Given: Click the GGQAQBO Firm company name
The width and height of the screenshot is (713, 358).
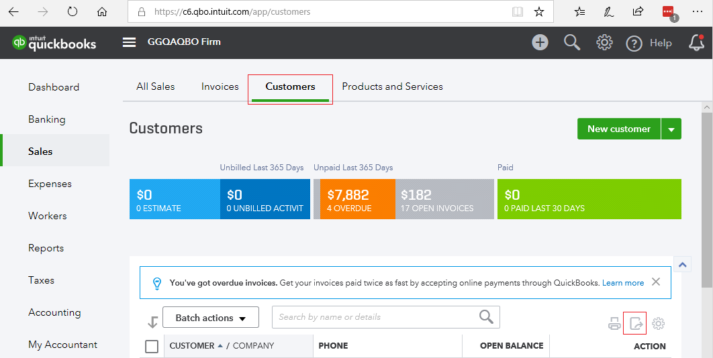Looking at the screenshot, I should pyautogui.click(x=184, y=42).
